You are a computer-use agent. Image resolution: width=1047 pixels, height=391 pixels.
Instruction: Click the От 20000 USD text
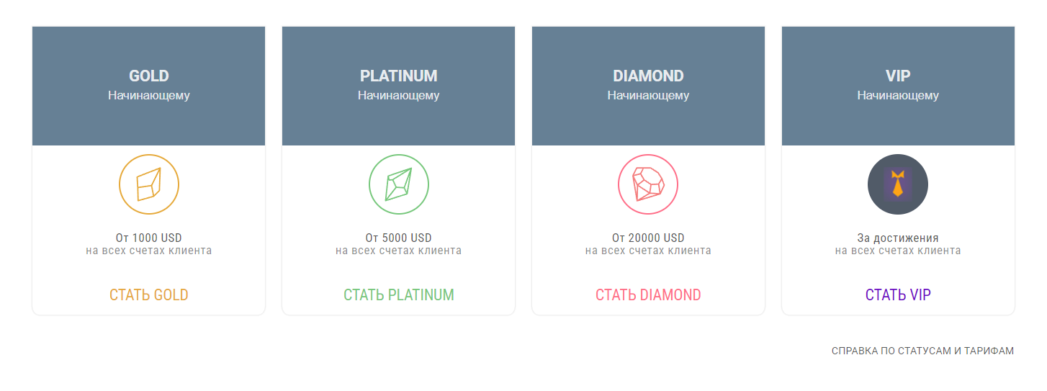click(648, 238)
